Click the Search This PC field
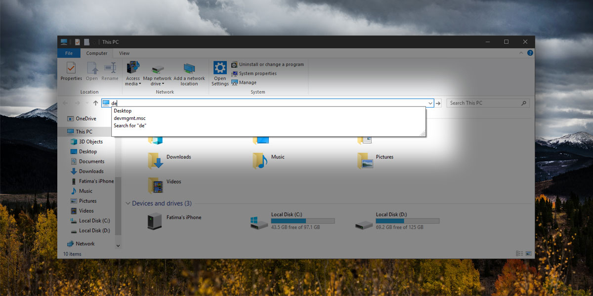 484,103
